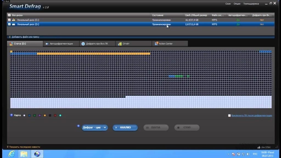This screenshot has height=158, width=281.
Task: Click the volume icon in system tray
Action: [x=248, y=154]
